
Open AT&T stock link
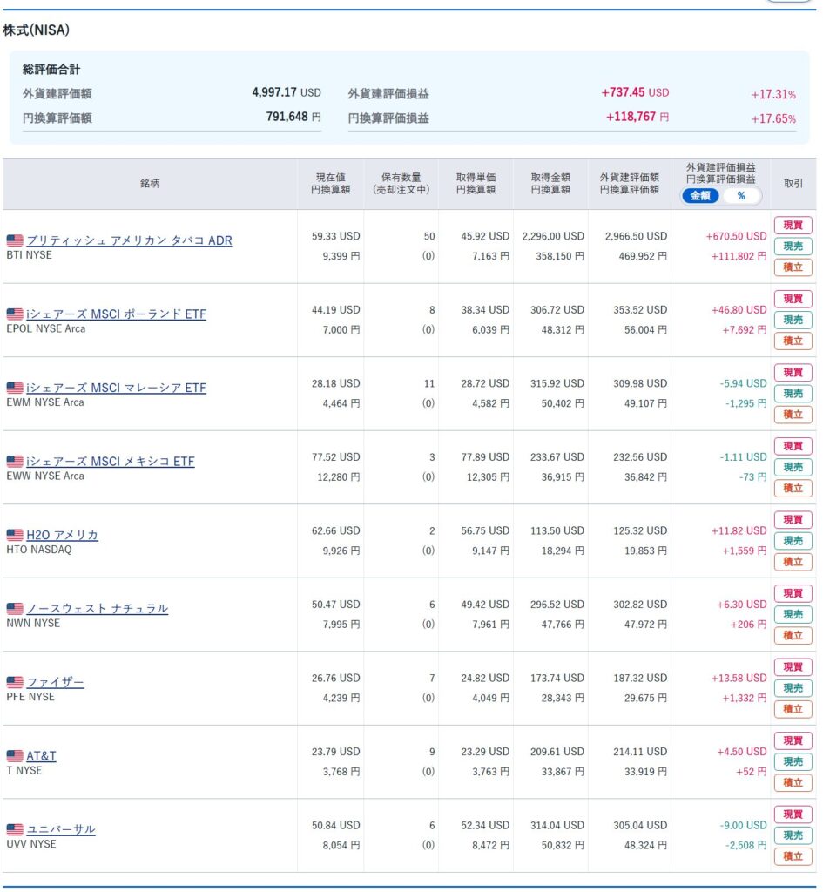click(41, 755)
